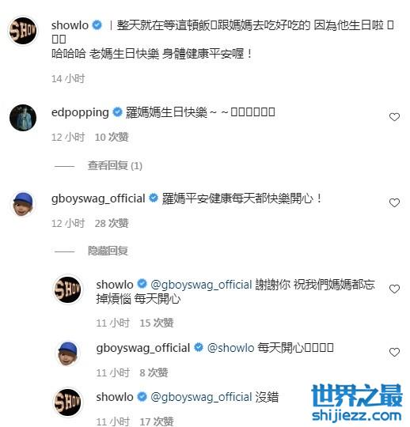
Task: Open showlo username in post caption
Action: pyautogui.click(x=70, y=25)
